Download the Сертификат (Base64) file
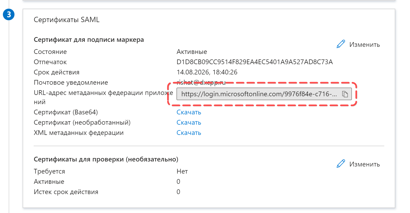 [189, 112]
